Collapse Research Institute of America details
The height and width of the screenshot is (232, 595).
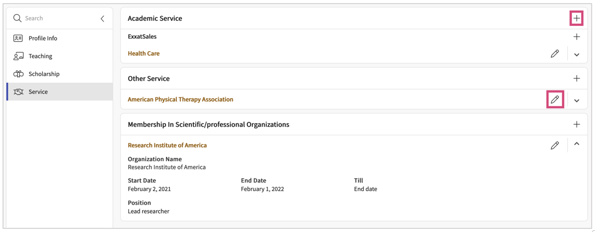pos(576,144)
